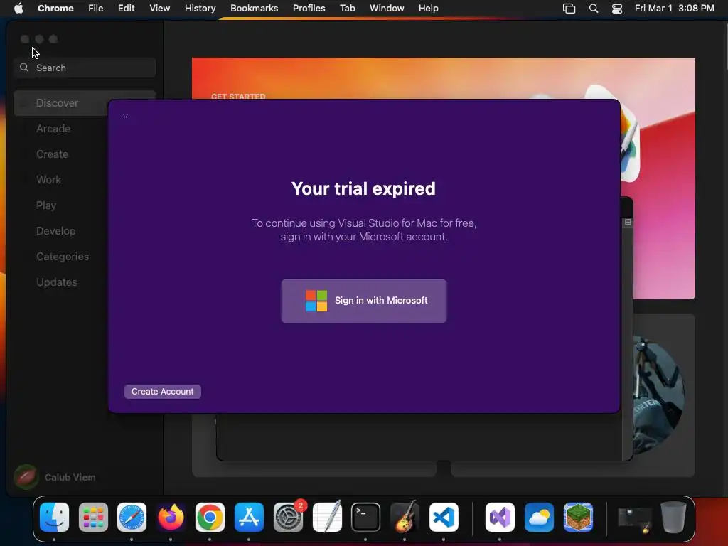Click the Stage Manager menu bar icon

click(569, 9)
